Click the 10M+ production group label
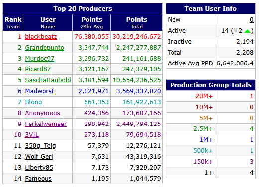This screenshot has width=260, height=188. pos(204,107)
